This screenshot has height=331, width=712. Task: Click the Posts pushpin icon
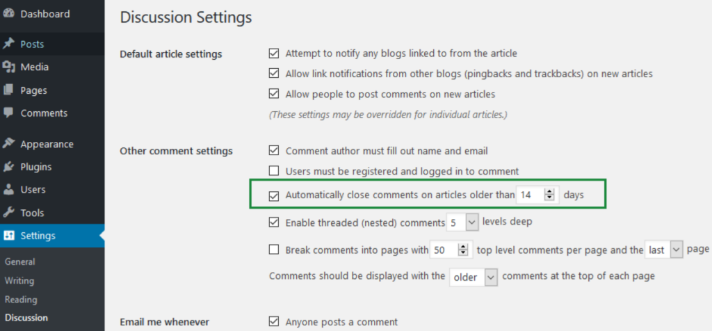click(8, 44)
